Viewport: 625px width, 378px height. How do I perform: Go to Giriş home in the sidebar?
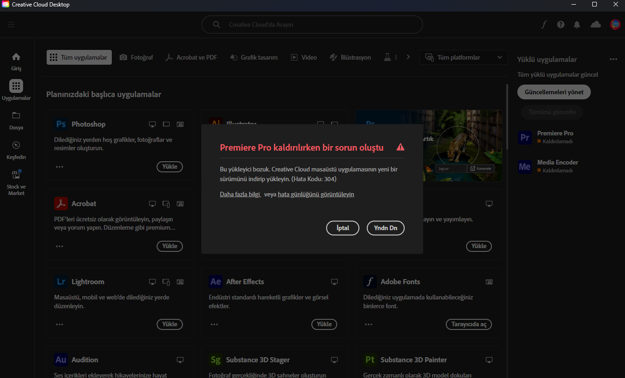pos(16,62)
